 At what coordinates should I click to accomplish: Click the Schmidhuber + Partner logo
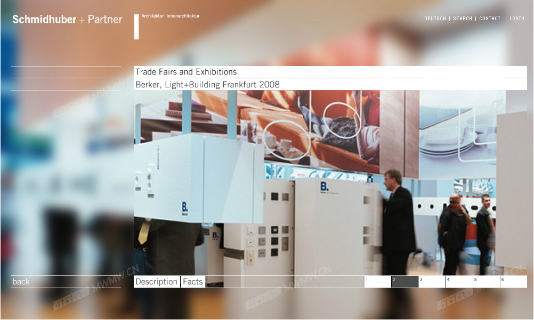(67, 19)
